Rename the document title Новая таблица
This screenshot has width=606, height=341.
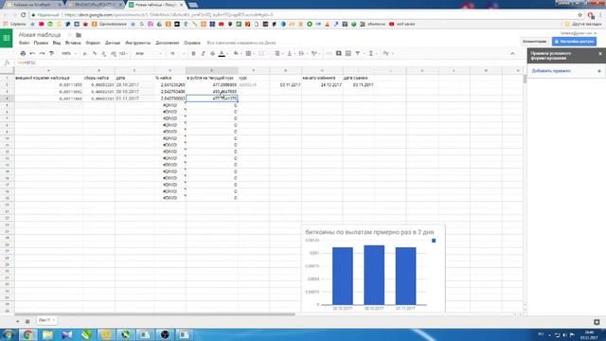tap(40, 35)
